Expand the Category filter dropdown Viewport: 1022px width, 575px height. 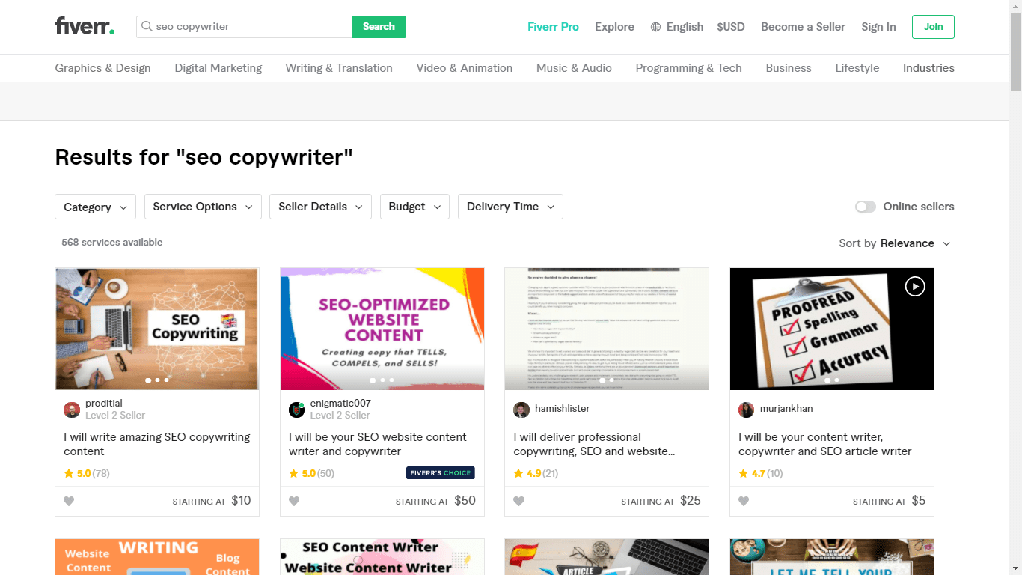(95, 207)
